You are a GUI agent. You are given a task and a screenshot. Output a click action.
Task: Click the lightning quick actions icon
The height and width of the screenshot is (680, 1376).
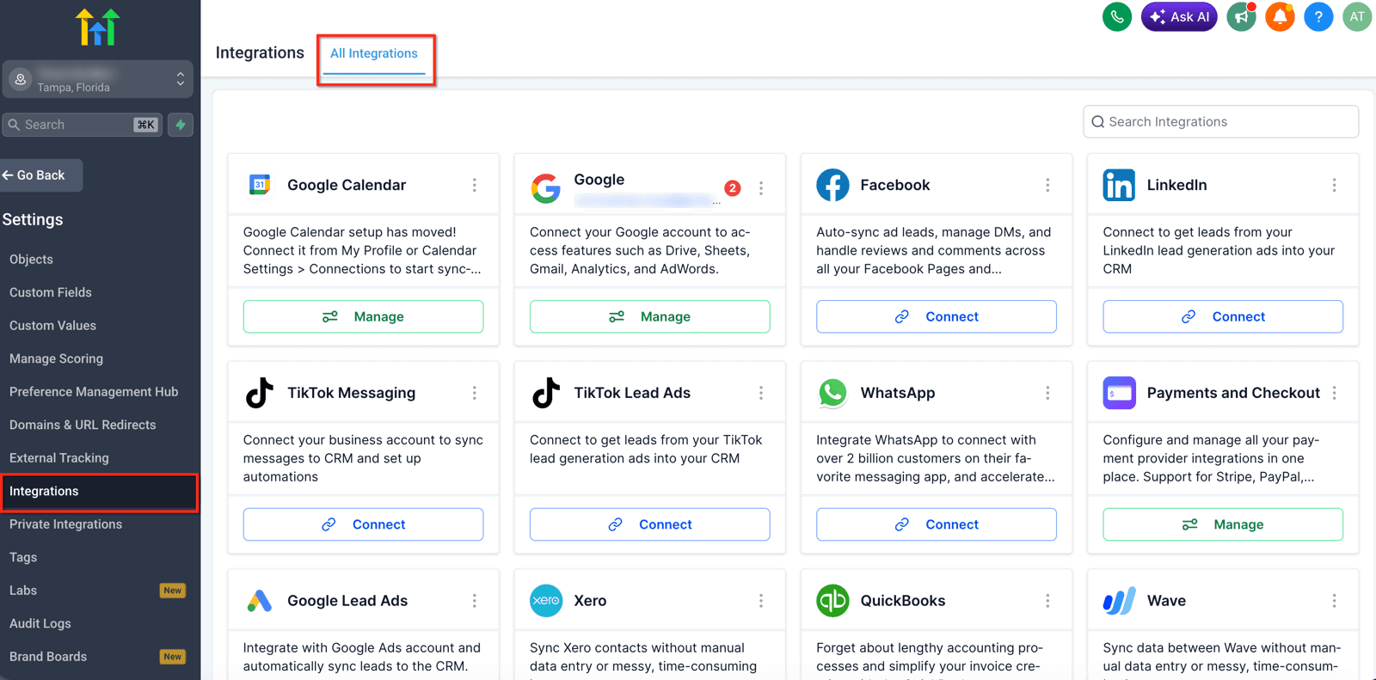click(181, 125)
